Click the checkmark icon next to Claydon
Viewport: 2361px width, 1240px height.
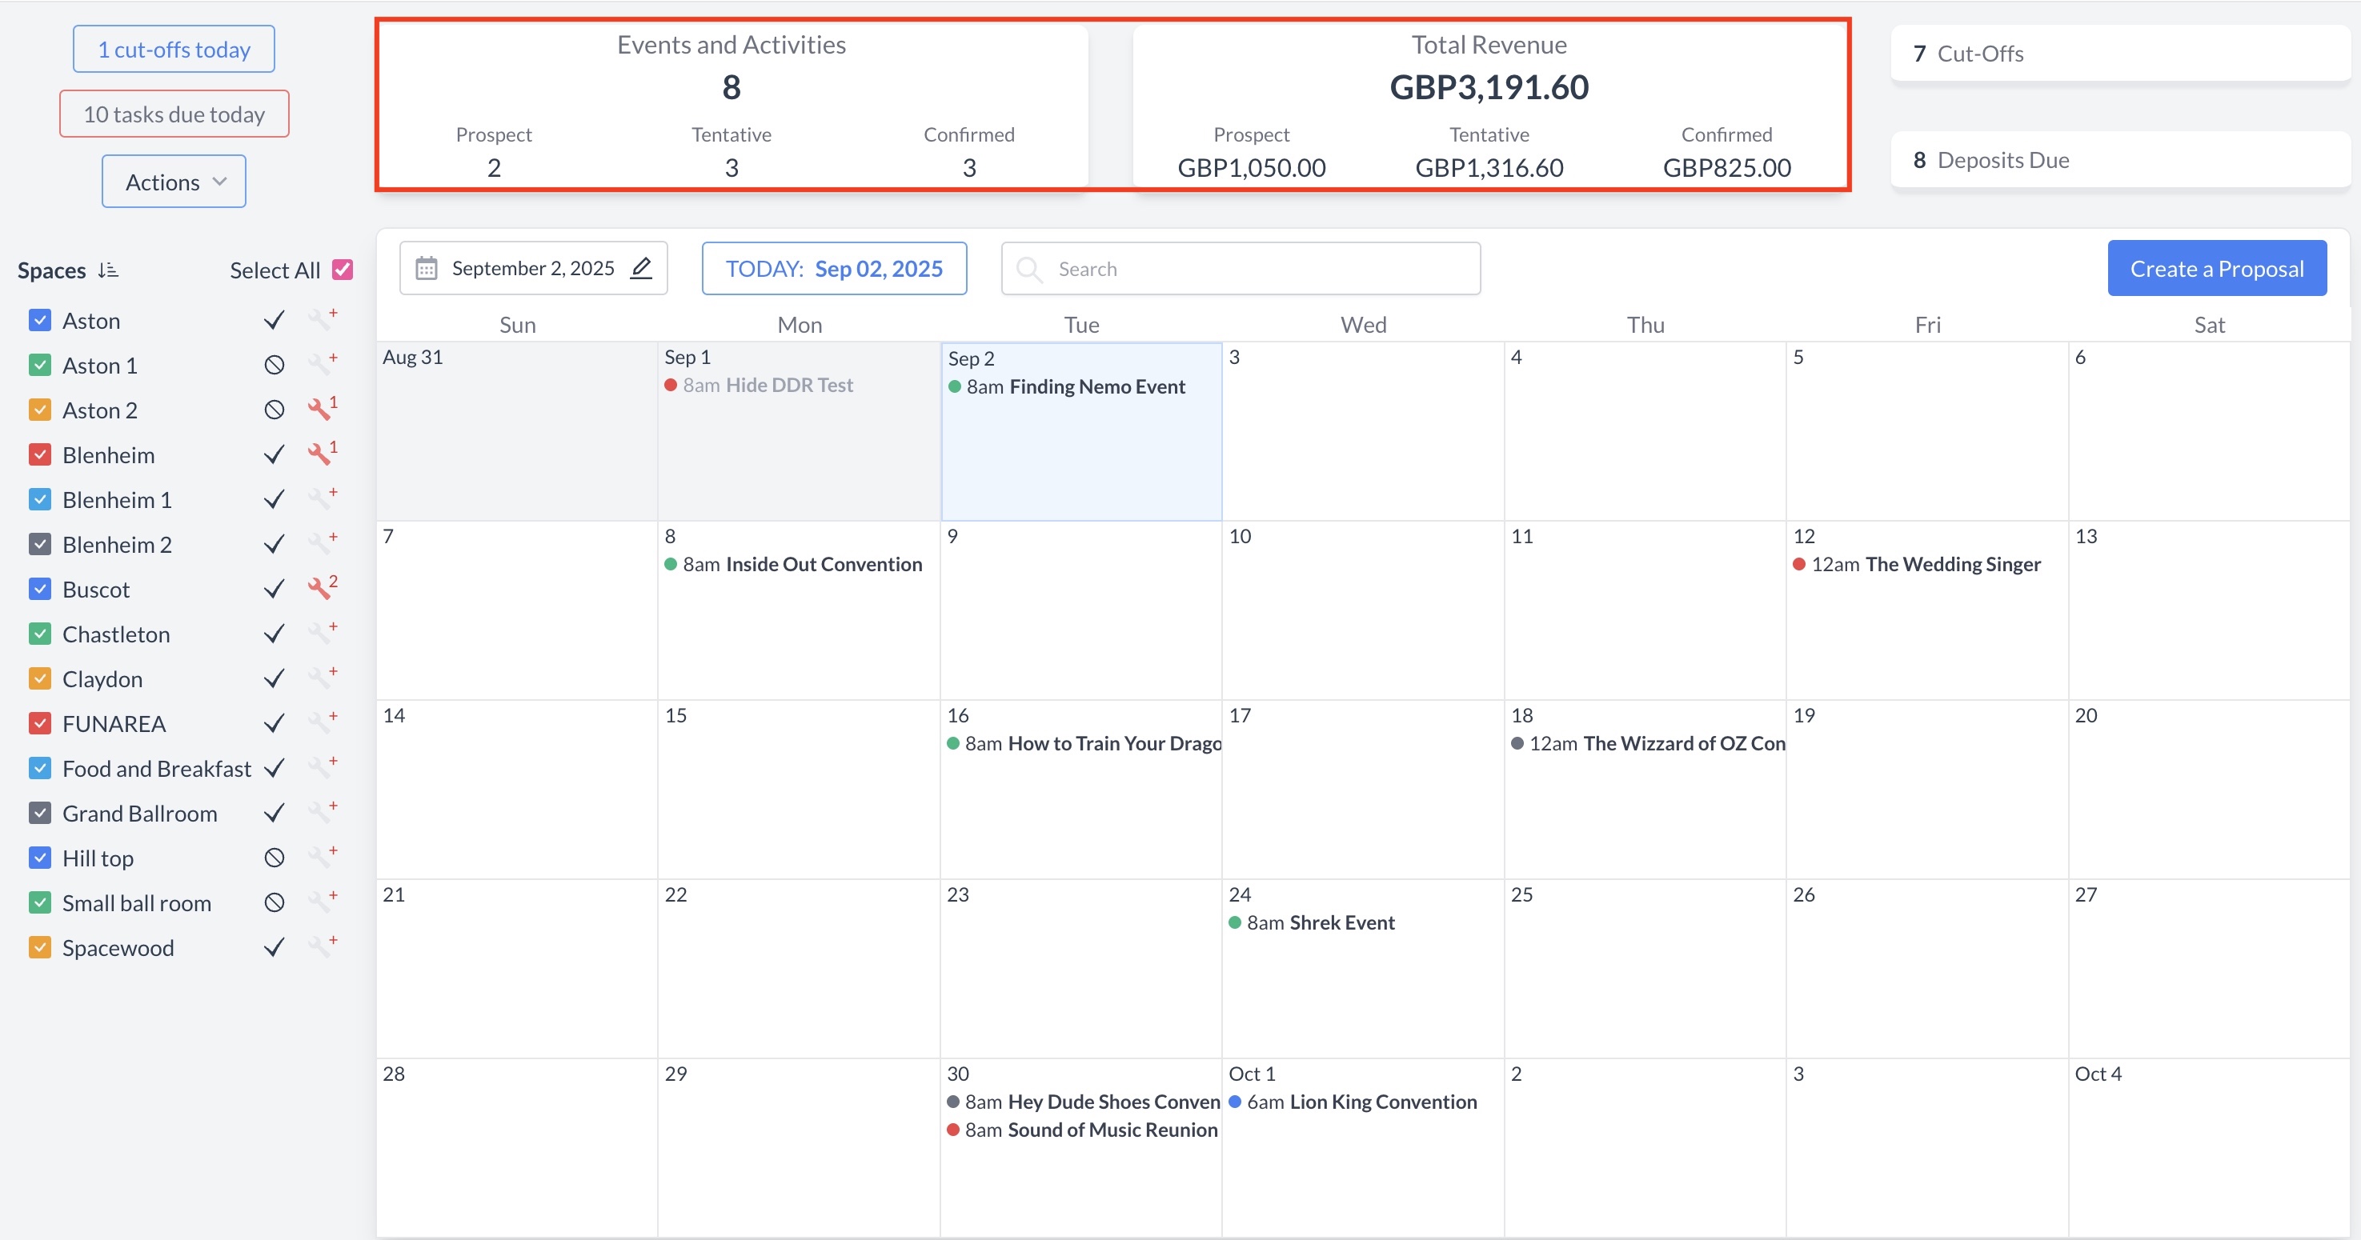274,679
